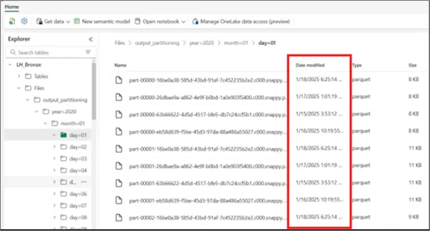Expand the Tables folder in Explorer
The height and width of the screenshot is (231, 430).
click(19, 76)
